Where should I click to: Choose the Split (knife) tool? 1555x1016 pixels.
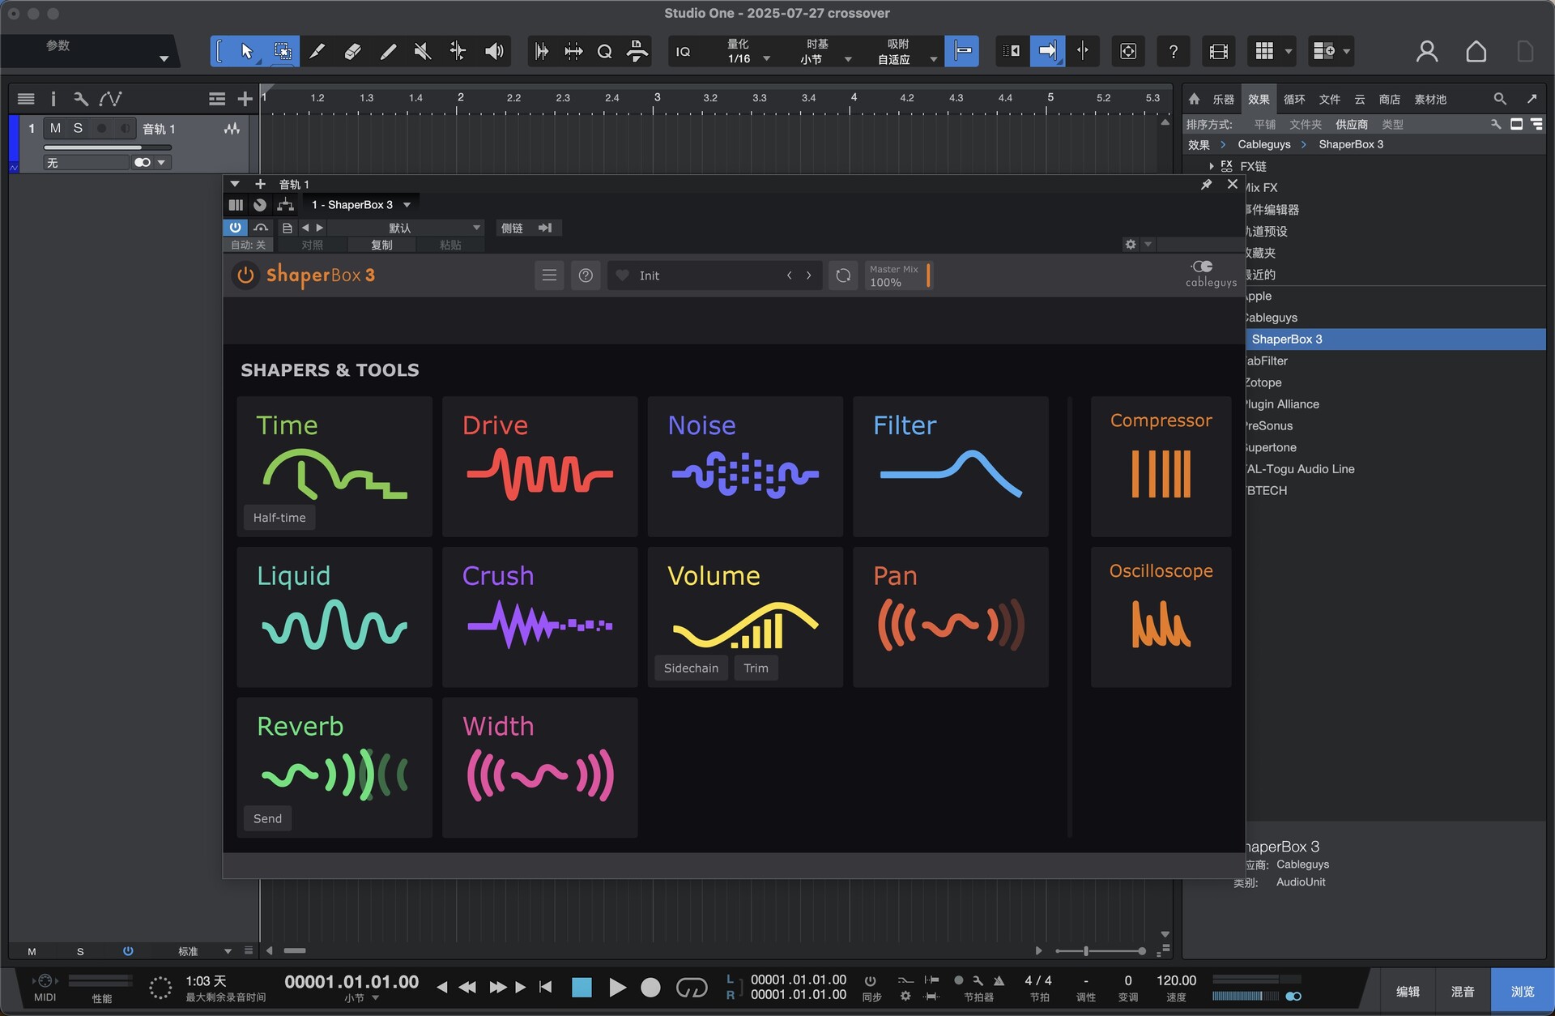(x=317, y=52)
